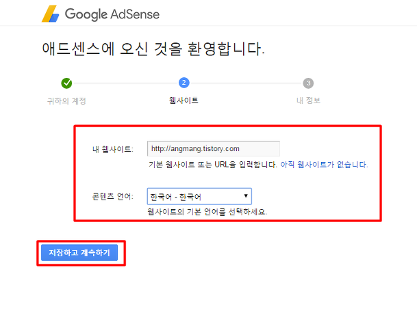Open the 내 정보 step label

(x=308, y=100)
